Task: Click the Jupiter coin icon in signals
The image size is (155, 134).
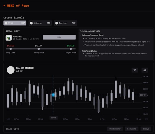Action: (57, 23)
